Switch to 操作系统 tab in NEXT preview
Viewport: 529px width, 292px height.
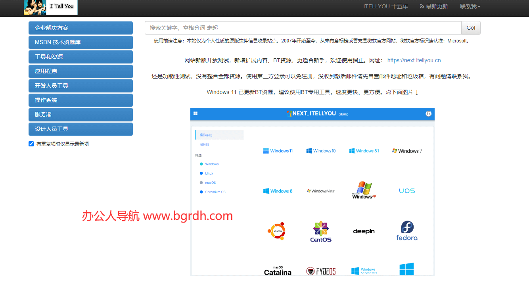coord(220,135)
